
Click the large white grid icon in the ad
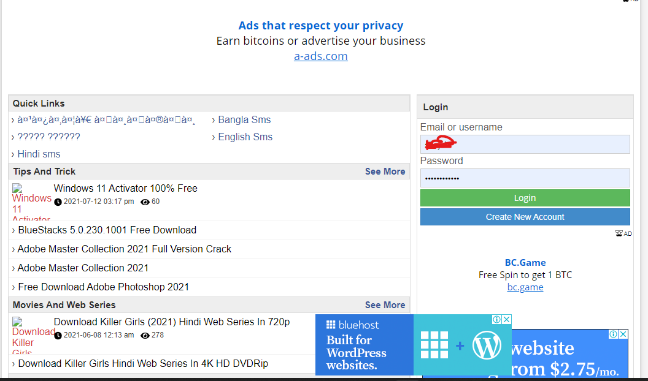tap(434, 345)
